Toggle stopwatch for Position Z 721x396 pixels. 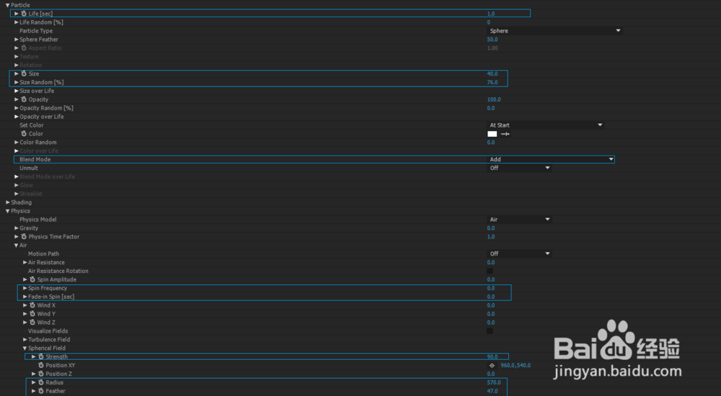click(x=41, y=374)
